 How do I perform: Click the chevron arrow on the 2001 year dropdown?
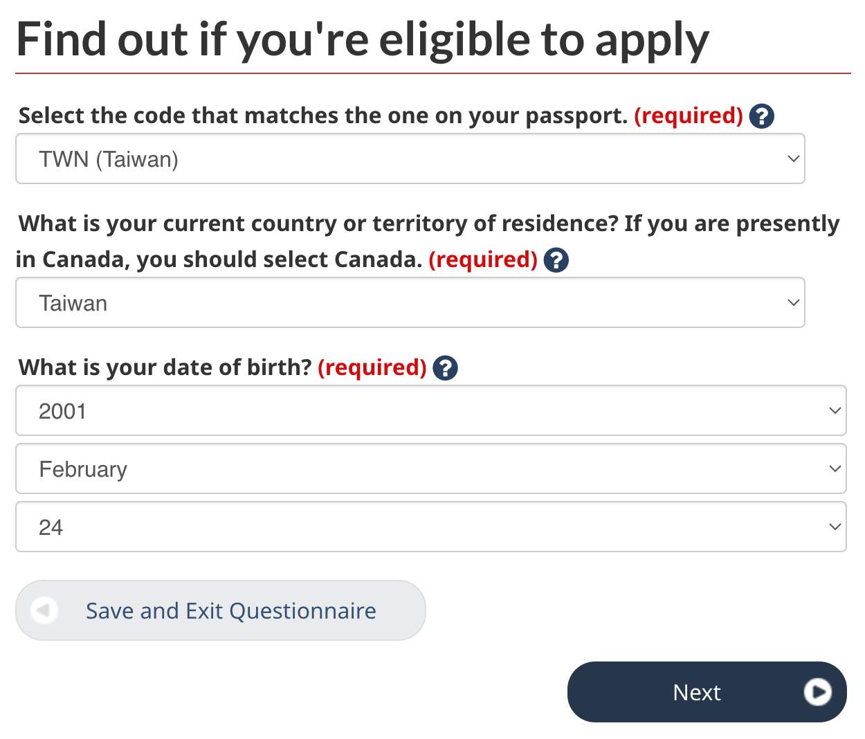point(835,411)
